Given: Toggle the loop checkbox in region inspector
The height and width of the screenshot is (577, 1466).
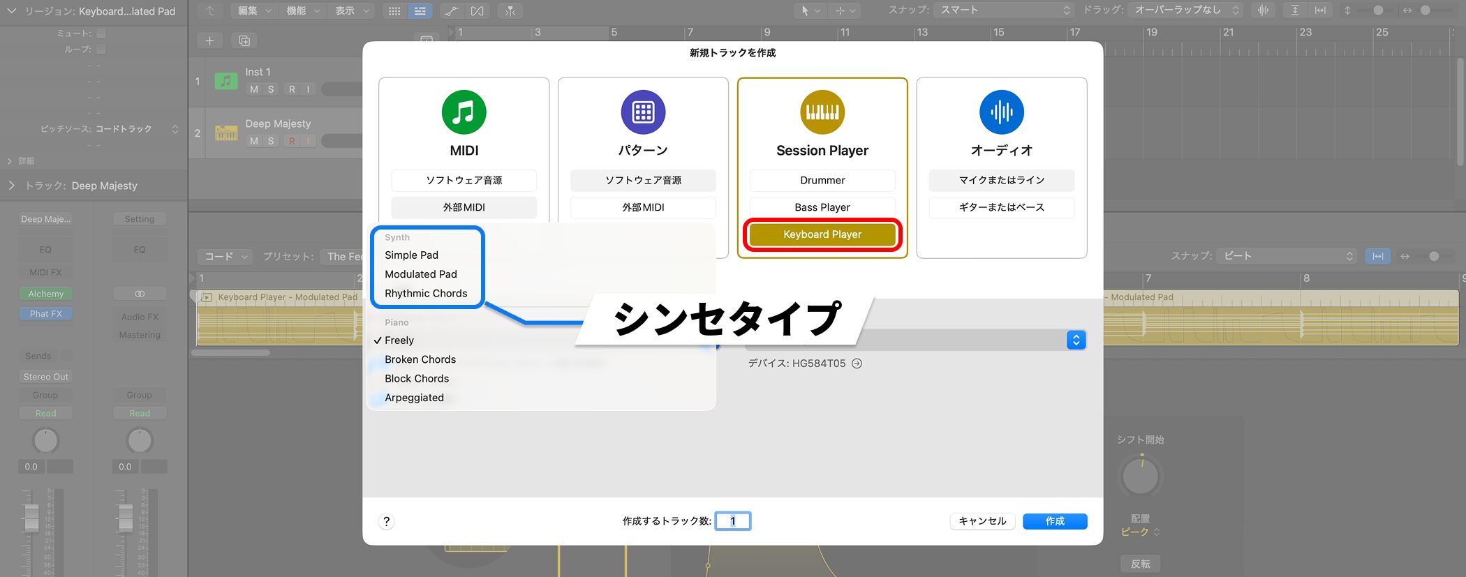Looking at the screenshot, I should tap(101, 50).
